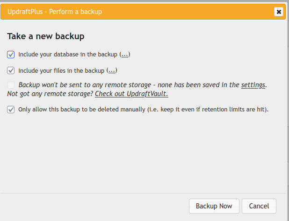The width and height of the screenshot is (289, 221).
Task: Cancel the backup dialog
Action: [259, 206]
